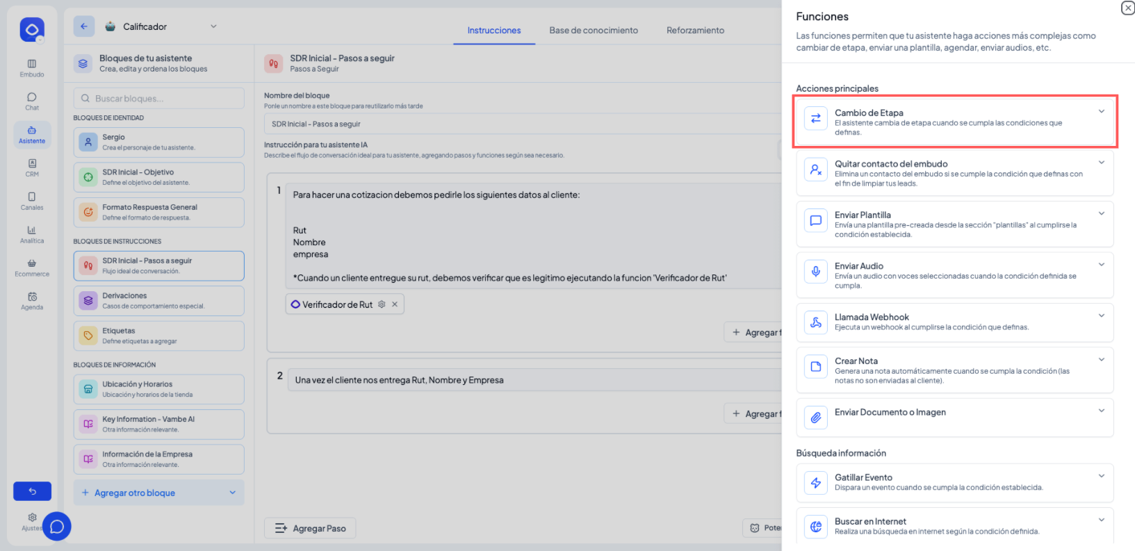Image resolution: width=1135 pixels, height=551 pixels.
Task: Click the Agregar Paso button
Action: pos(310,528)
